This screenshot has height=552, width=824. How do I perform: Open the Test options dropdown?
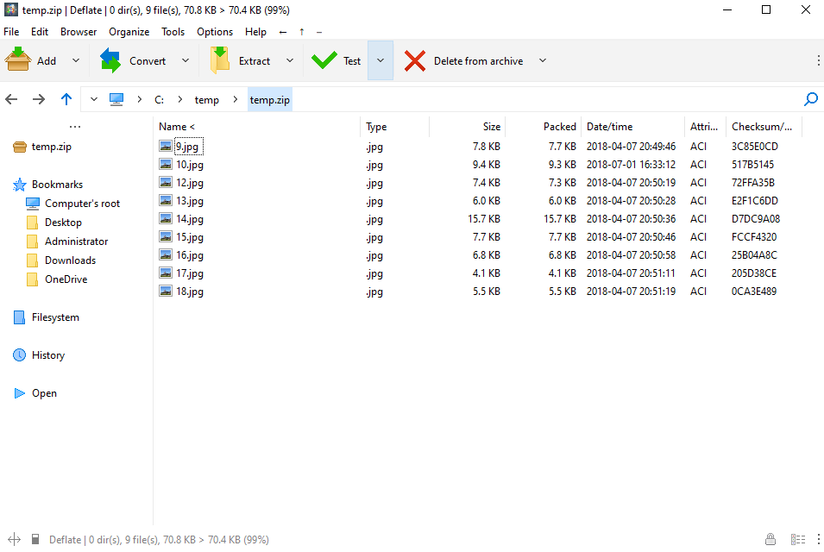[381, 60]
